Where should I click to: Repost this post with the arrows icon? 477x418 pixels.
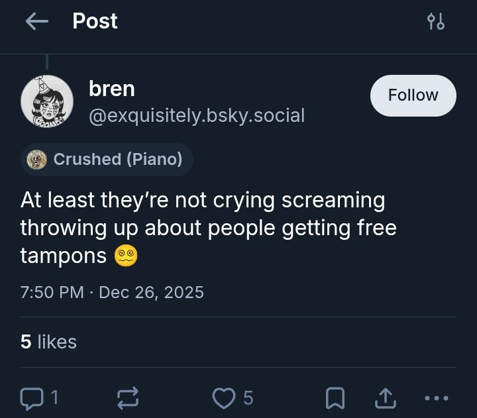(x=128, y=397)
